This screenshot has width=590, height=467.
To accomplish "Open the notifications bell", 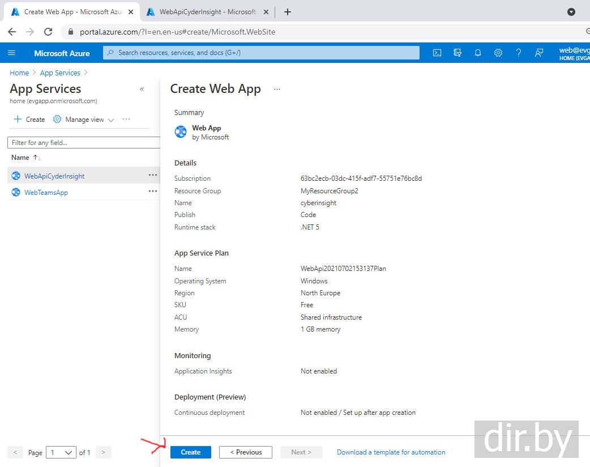I will pos(478,53).
